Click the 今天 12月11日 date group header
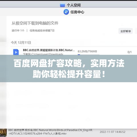Viewport: 137px width, 137px height. pyautogui.click(x=21, y=43)
